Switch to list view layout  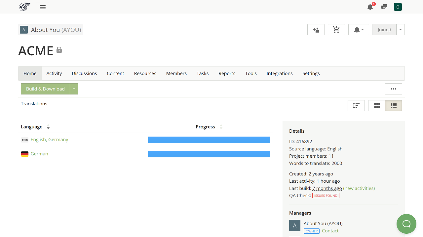pyautogui.click(x=394, y=106)
